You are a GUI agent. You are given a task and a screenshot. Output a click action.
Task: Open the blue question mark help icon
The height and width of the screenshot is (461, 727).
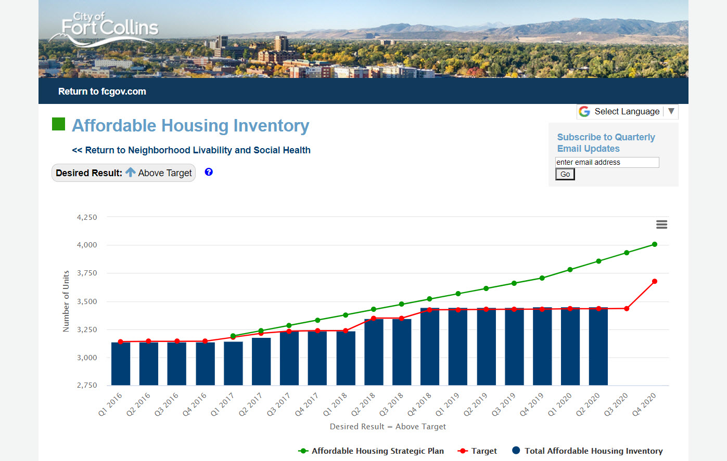tap(208, 172)
